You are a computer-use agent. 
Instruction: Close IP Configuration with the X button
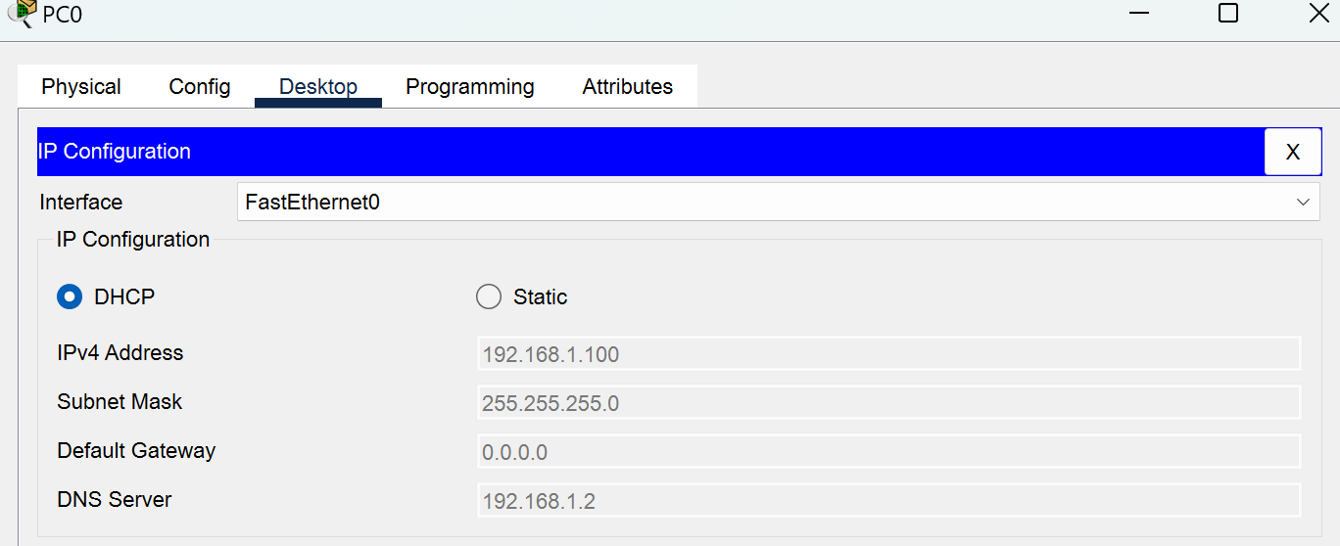coord(1293,152)
